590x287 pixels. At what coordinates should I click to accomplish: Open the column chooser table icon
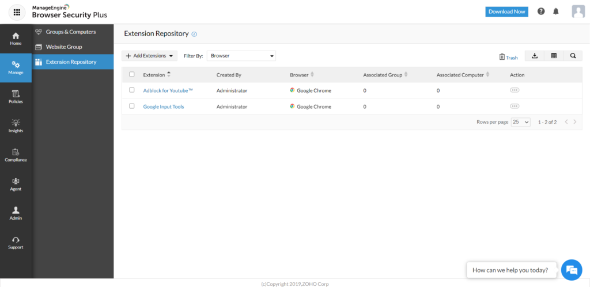(554, 56)
